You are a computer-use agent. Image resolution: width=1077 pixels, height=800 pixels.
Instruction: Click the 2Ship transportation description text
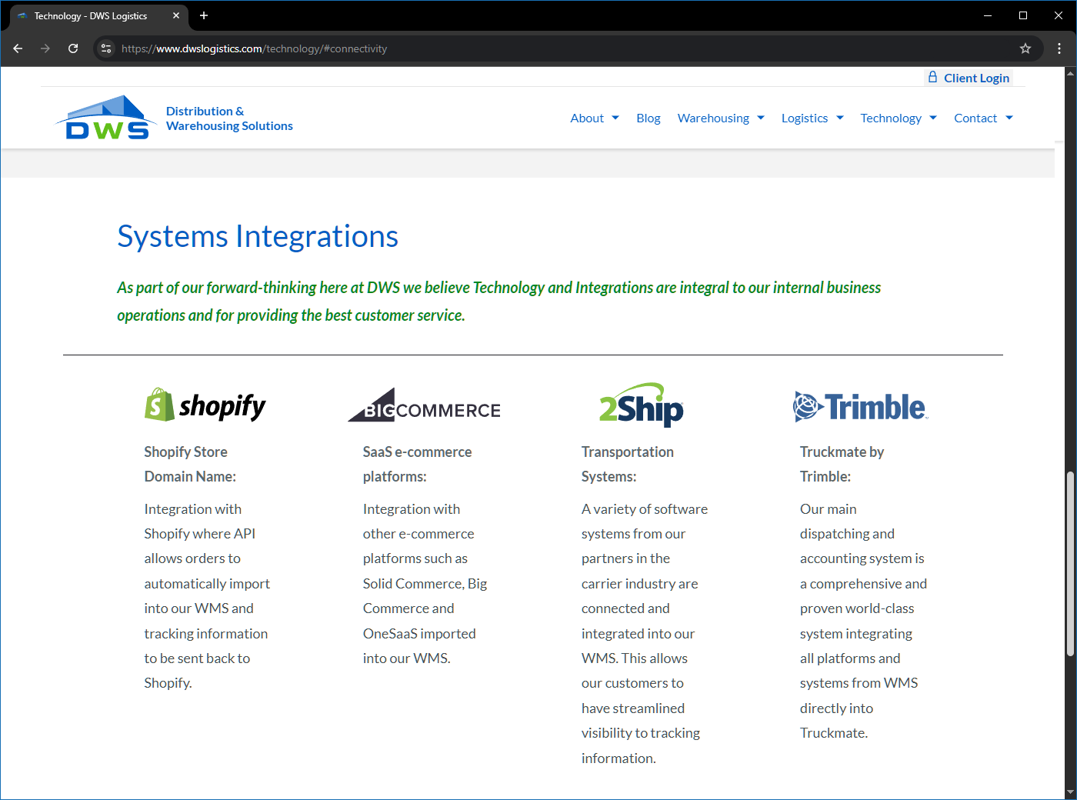point(645,633)
